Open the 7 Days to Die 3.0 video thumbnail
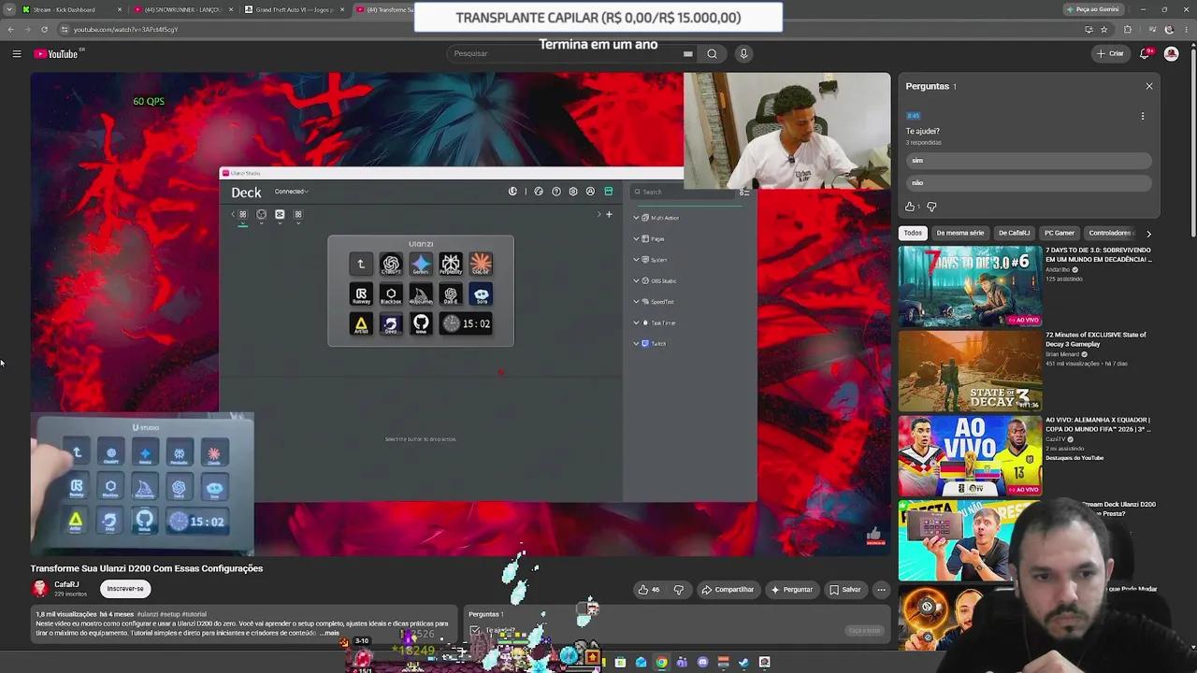This screenshot has height=673, width=1197. pyautogui.click(x=970, y=286)
